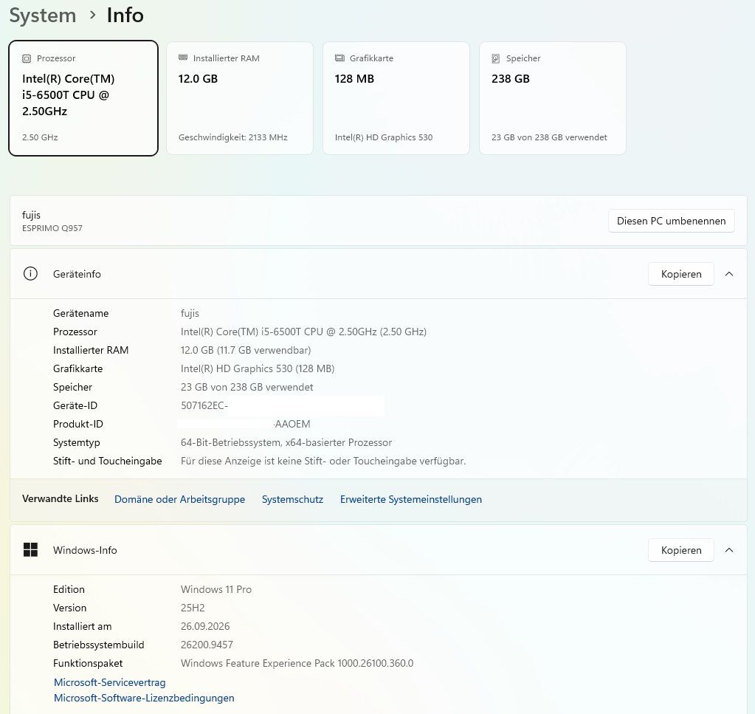Click the RAM module icon beside Installierter RAM
The height and width of the screenshot is (714, 755).
[x=183, y=58]
